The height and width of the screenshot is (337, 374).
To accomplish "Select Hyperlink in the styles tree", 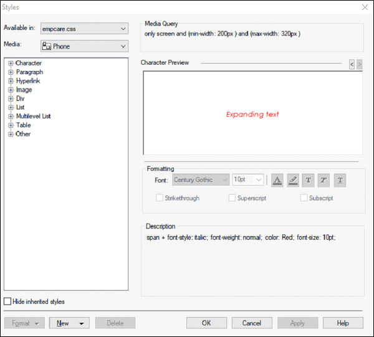I will pos(28,81).
